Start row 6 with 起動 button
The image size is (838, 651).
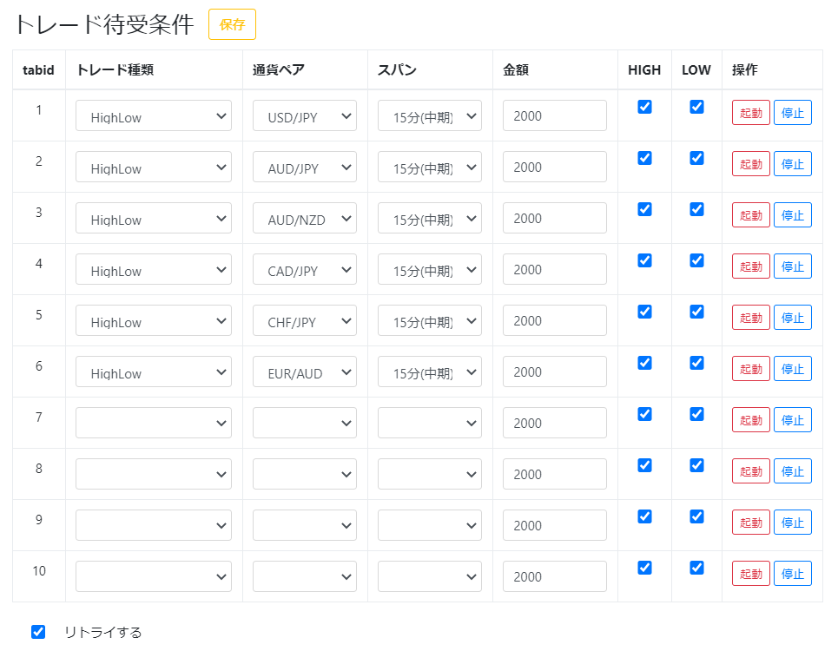[x=750, y=369]
